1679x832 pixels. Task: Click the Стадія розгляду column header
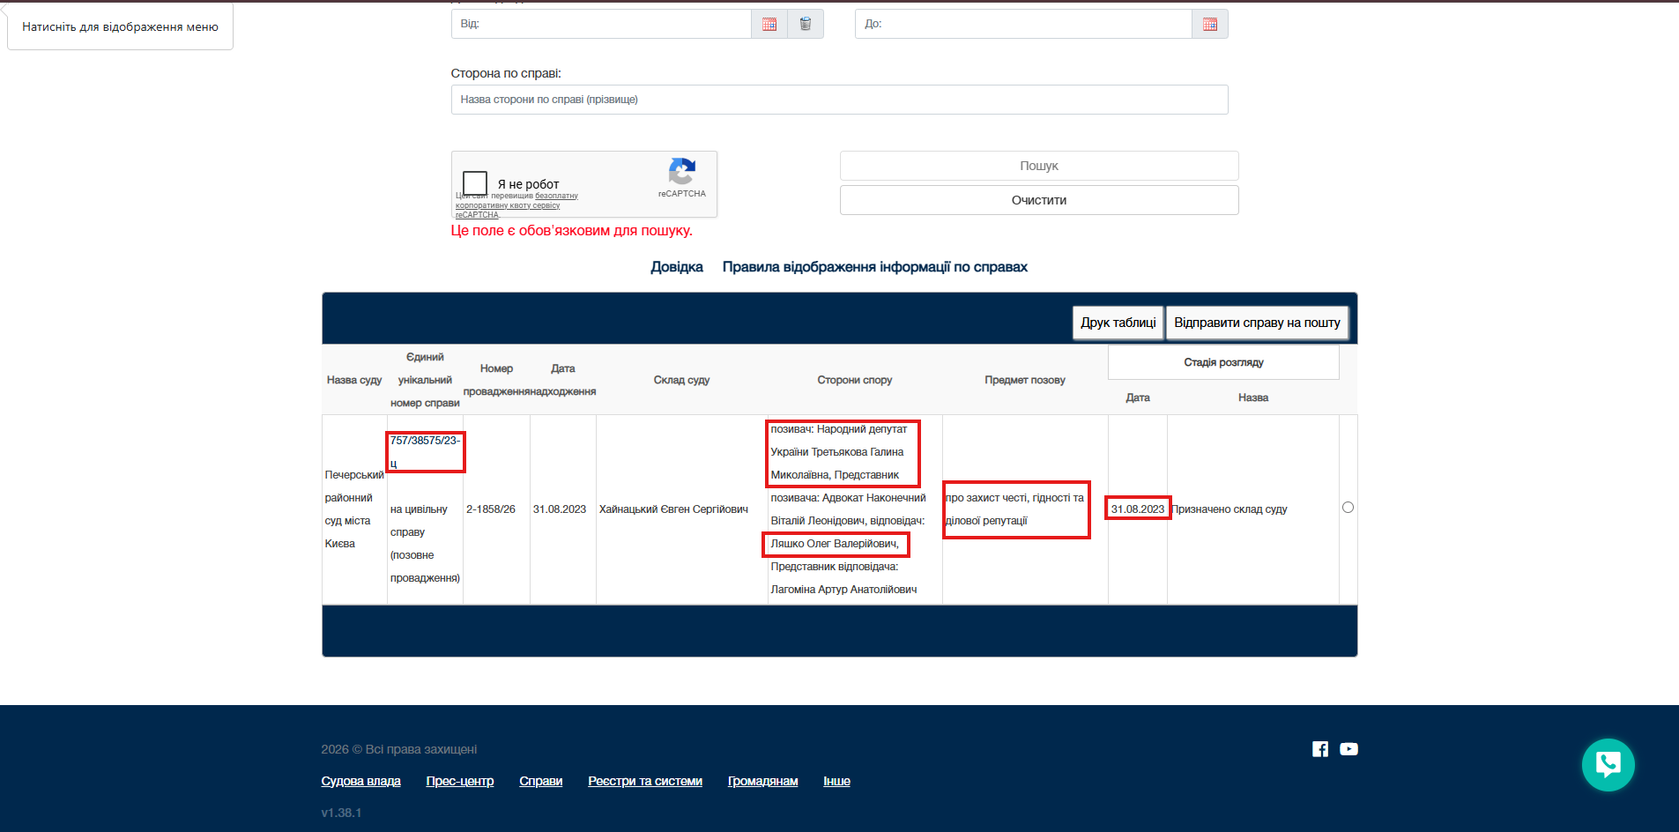point(1223,362)
